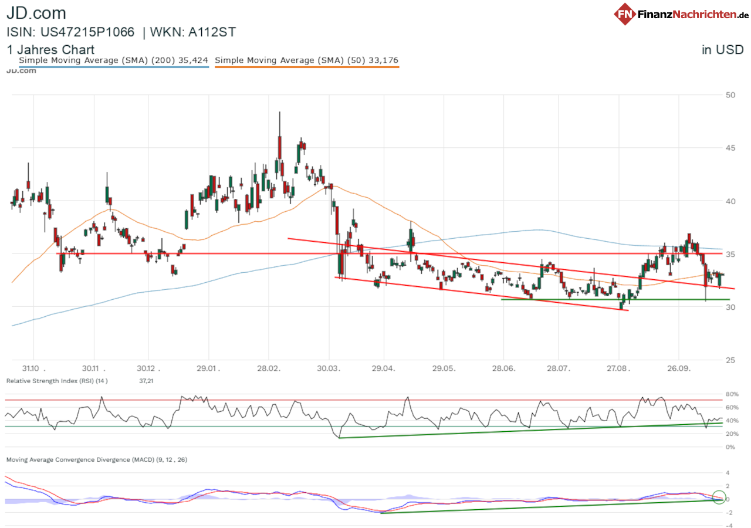Click the 26.09. date on the time axis

coord(678,368)
